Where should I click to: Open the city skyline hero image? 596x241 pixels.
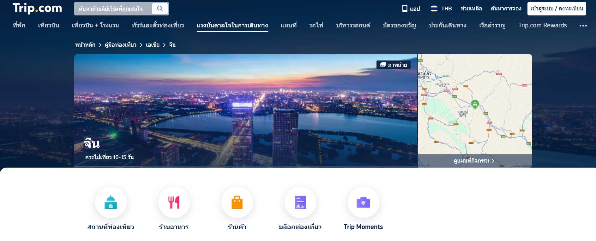pos(246,110)
